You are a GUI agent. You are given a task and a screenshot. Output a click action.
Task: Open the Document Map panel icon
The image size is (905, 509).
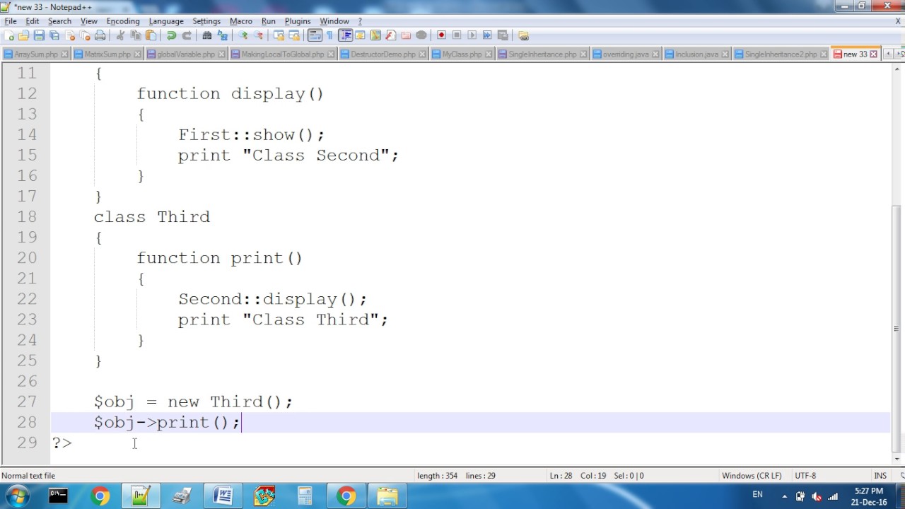click(375, 35)
